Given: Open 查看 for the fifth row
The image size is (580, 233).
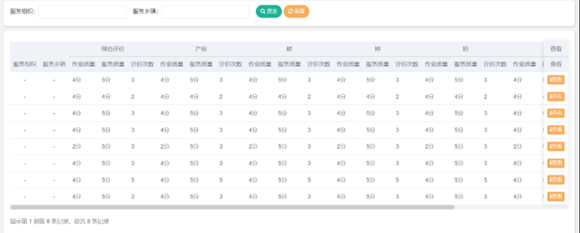Looking at the screenshot, I should [x=556, y=146].
